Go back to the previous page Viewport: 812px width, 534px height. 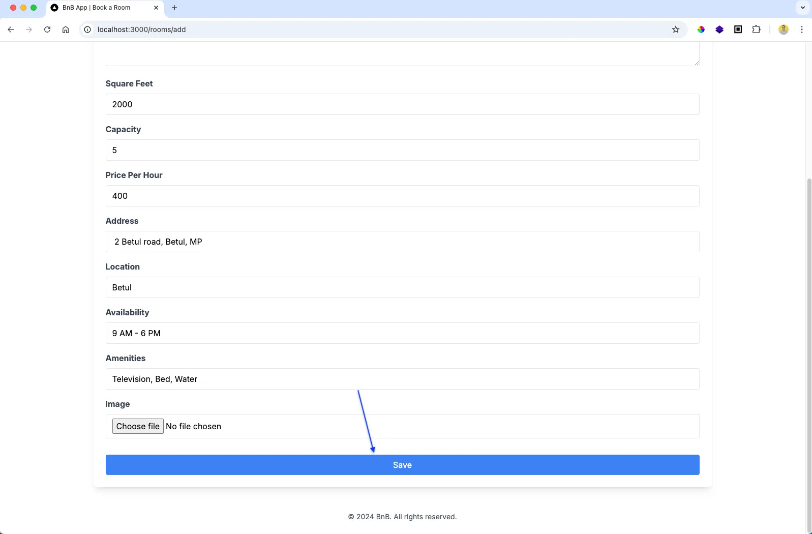[11, 29]
